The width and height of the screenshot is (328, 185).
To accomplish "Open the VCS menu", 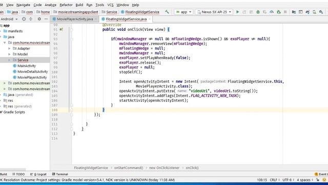I will pyautogui.click(x=110, y=5).
